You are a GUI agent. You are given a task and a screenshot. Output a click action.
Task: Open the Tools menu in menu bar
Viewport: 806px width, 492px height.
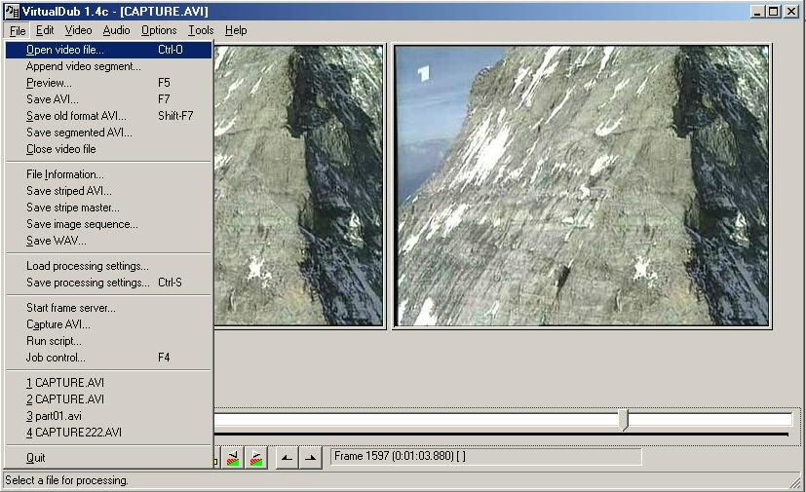click(201, 30)
